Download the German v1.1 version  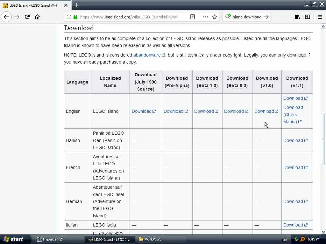point(295,201)
